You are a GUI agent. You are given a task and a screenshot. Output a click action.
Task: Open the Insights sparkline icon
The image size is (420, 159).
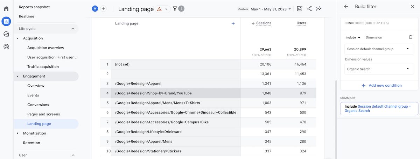coord(318,9)
